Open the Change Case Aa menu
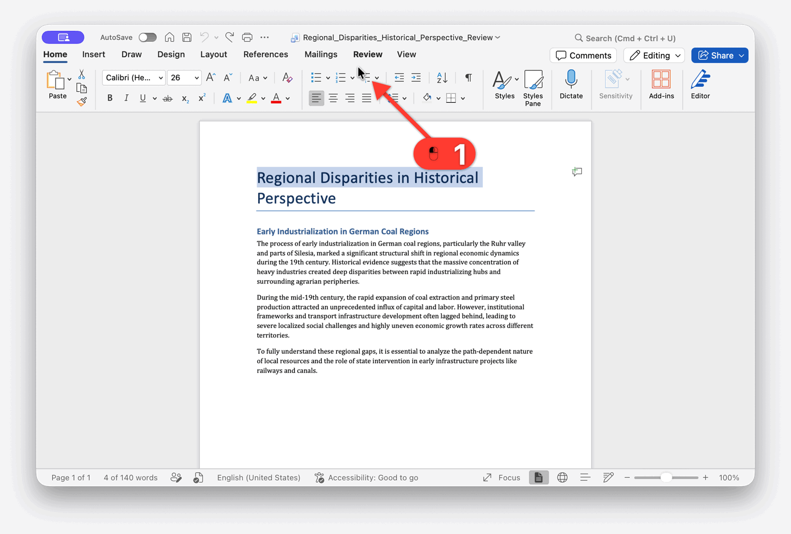 (258, 77)
